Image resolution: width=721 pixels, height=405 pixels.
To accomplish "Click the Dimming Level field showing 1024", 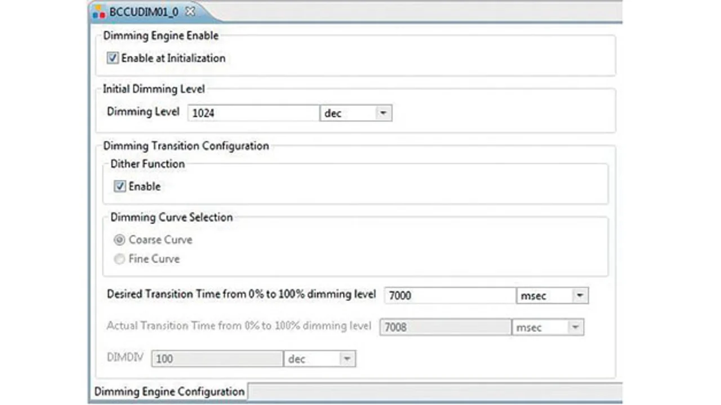I will [253, 113].
